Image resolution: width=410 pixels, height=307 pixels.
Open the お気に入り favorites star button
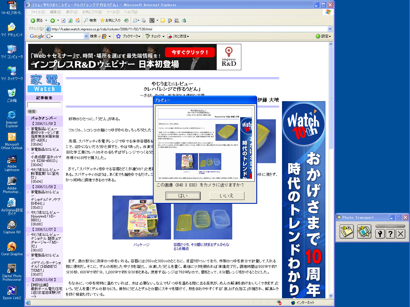point(110,20)
